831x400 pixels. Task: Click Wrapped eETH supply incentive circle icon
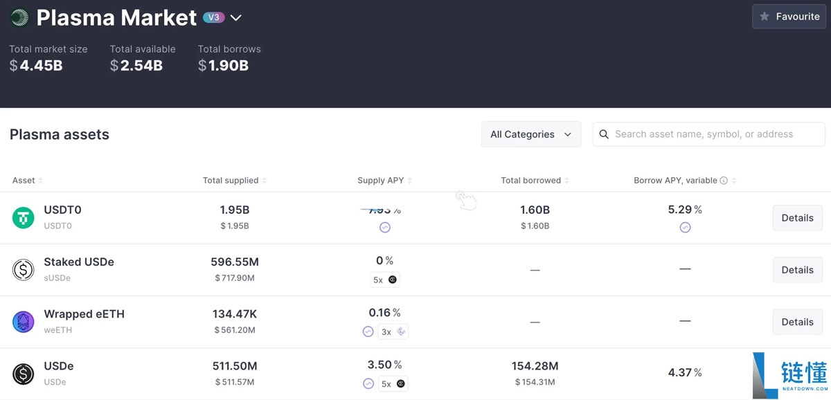point(368,331)
